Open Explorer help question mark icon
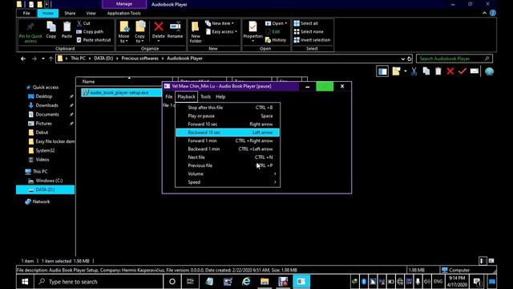Viewport: 513px width, 289px height. click(x=493, y=13)
